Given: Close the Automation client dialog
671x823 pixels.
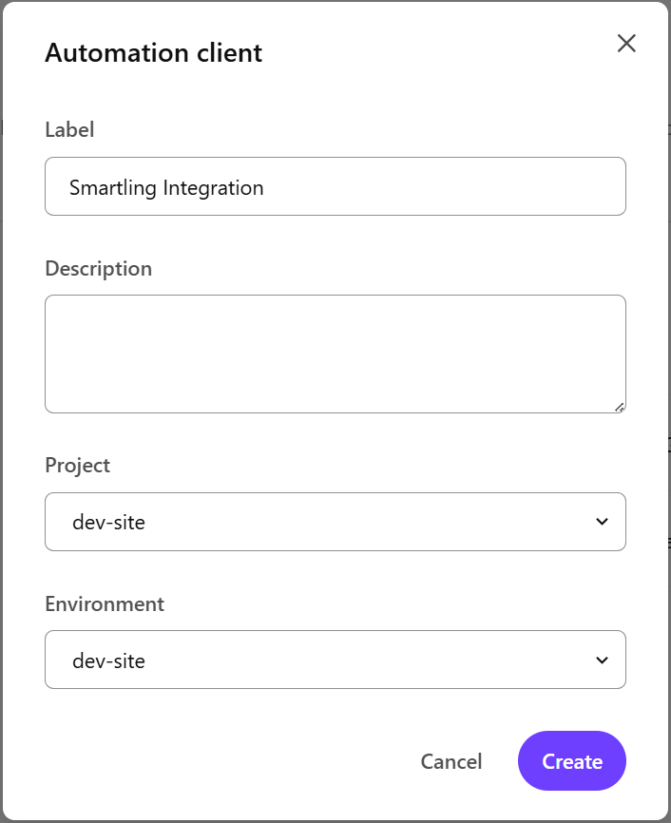Looking at the screenshot, I should click(626, 43).
